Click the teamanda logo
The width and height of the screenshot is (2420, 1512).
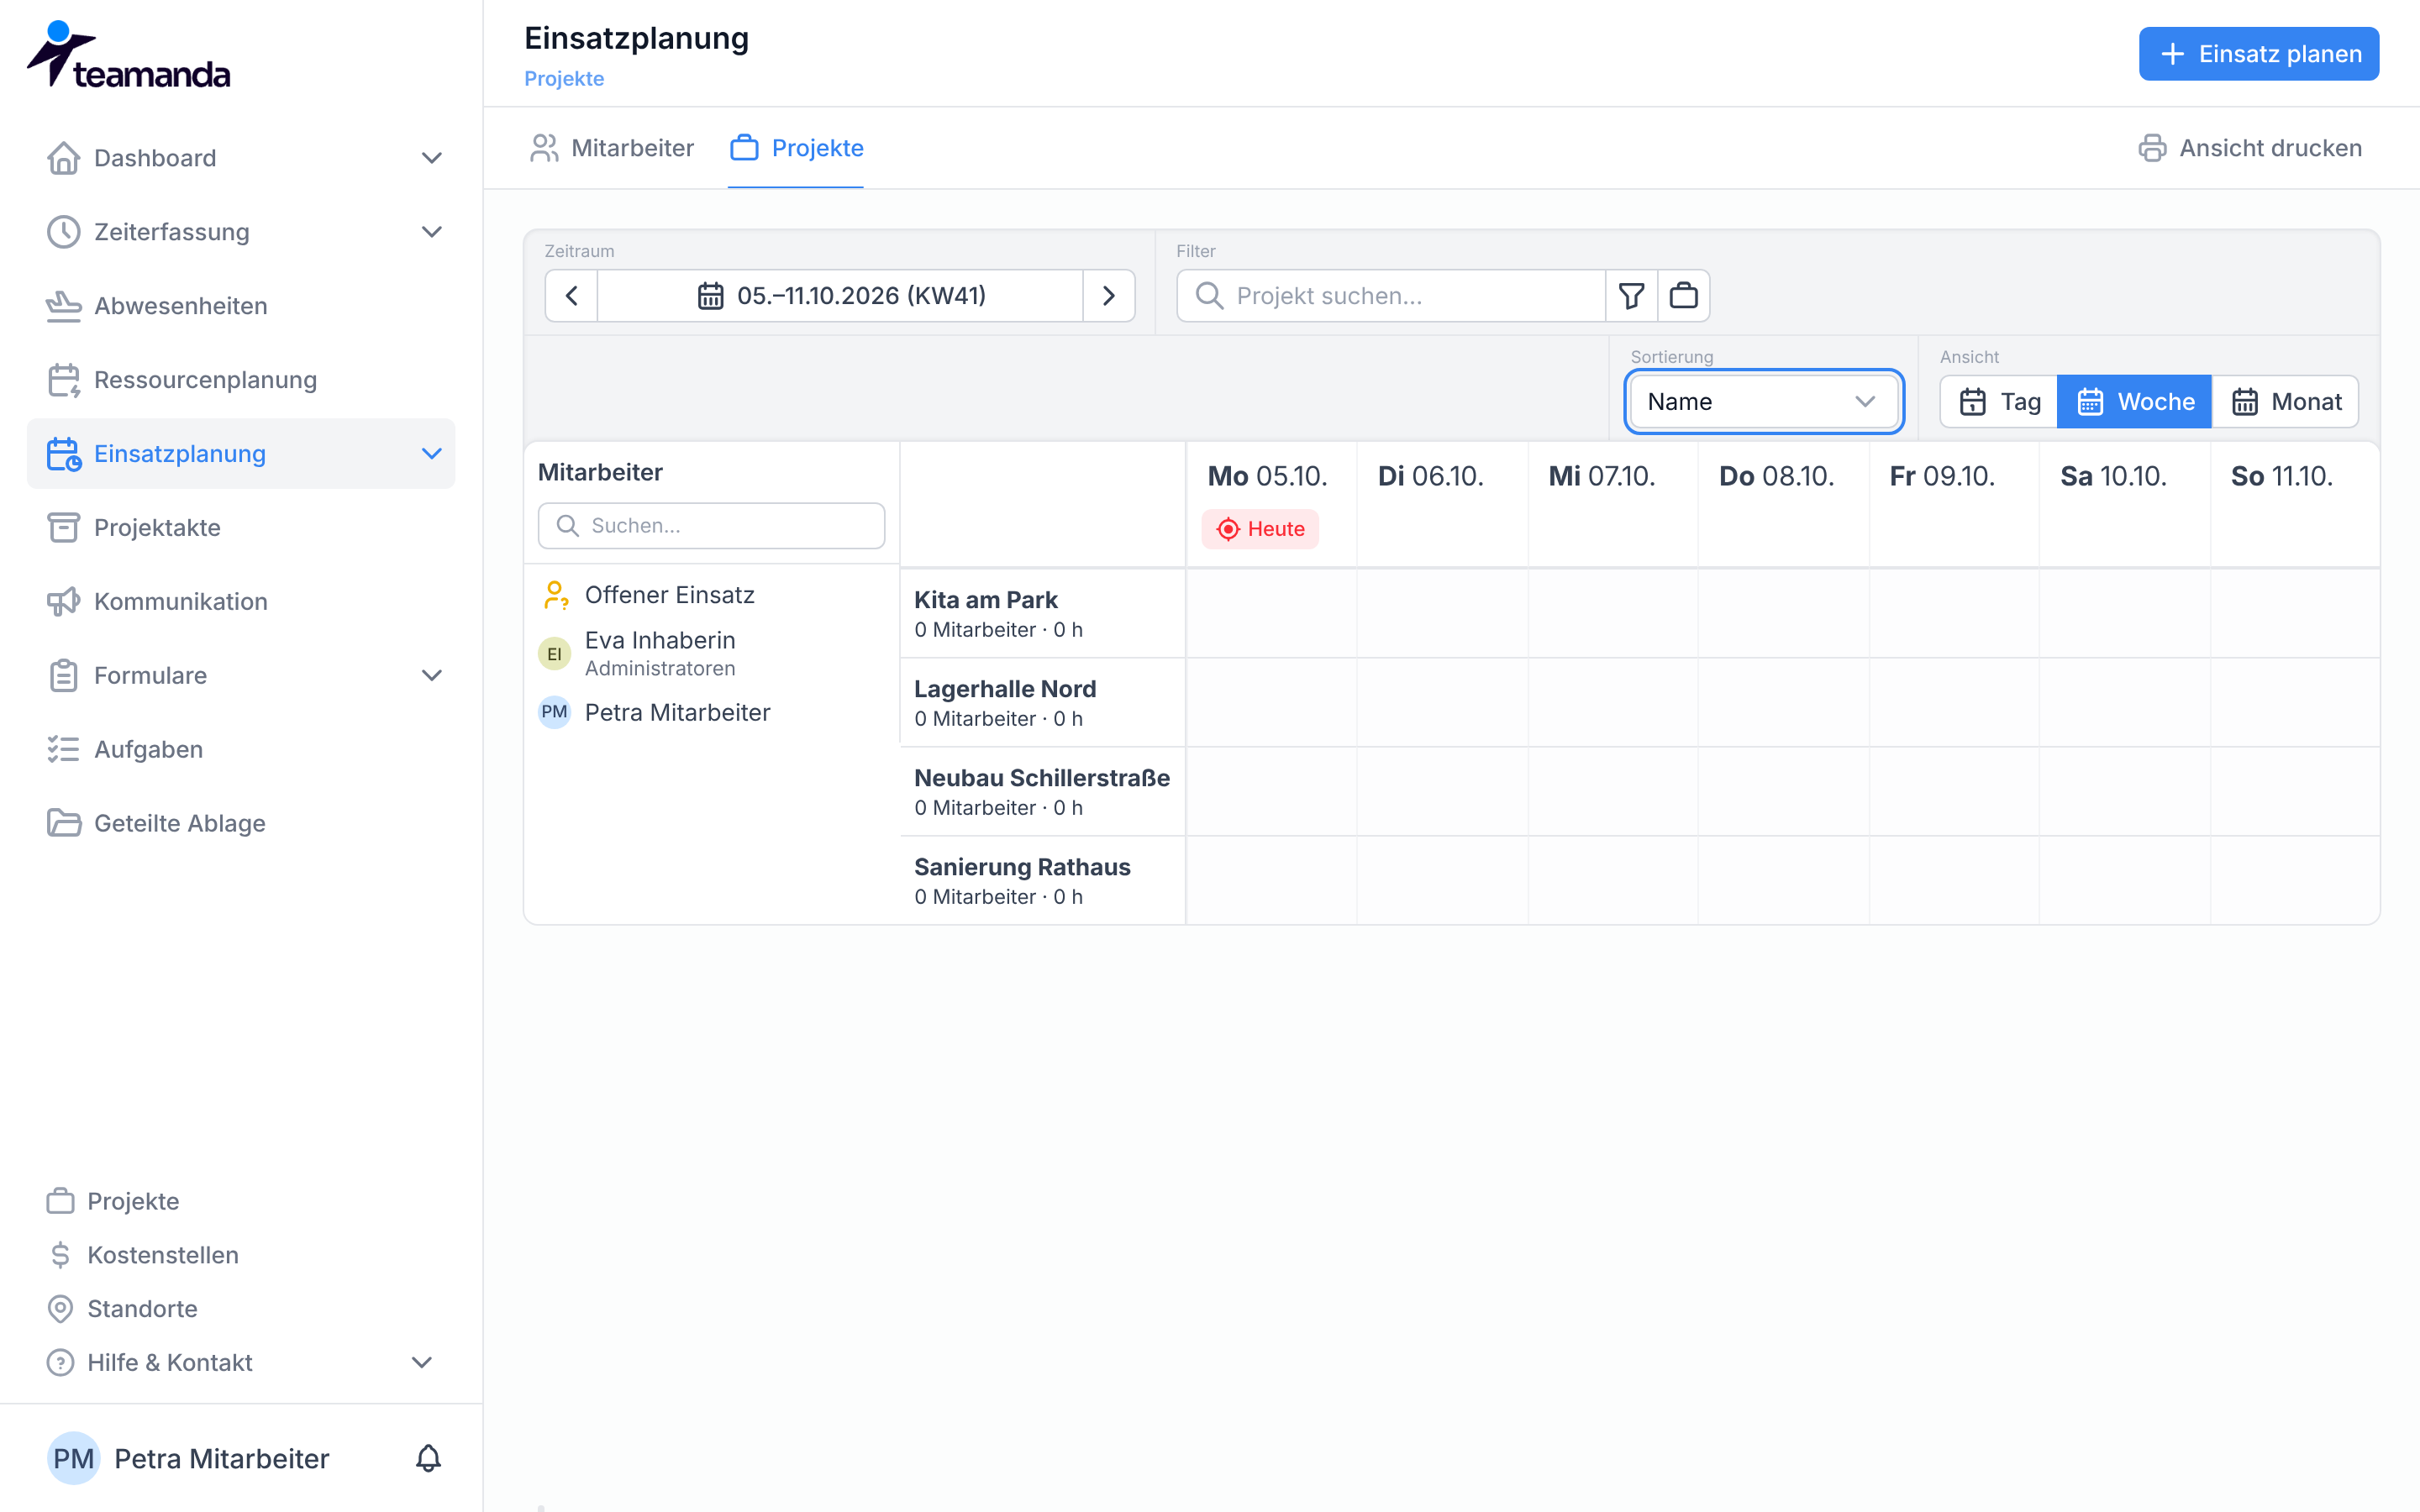128,55
